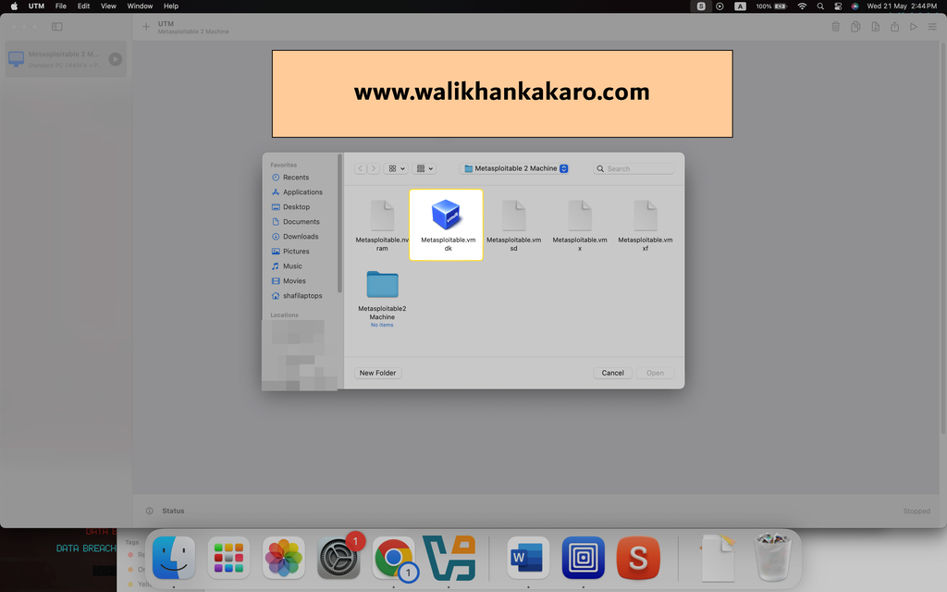The width and height of the screenshot is (947, 592).
Task: Go forward in file dialog
Action: [374, 168]
